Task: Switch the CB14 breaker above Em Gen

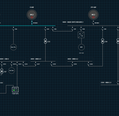Action: [11, 64]
